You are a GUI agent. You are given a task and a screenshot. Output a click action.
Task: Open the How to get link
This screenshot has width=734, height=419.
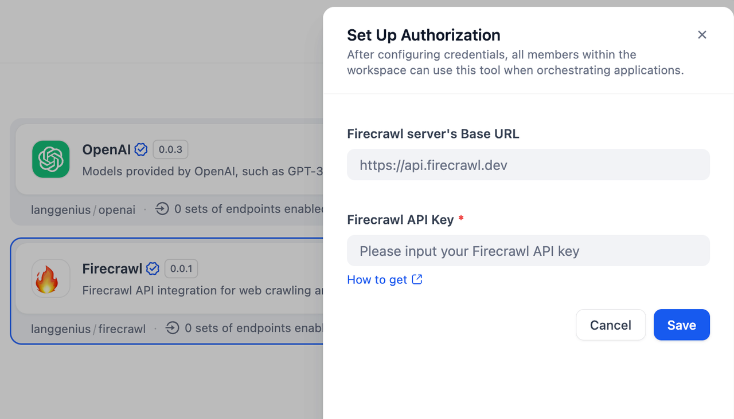click(x=377, y=279)
